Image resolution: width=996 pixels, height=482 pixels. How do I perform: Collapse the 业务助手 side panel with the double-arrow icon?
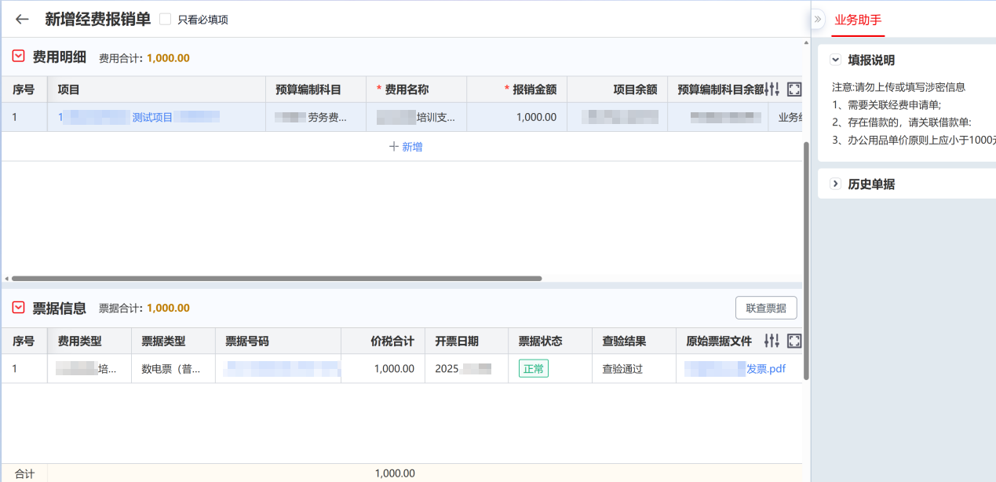pos(817,19)
